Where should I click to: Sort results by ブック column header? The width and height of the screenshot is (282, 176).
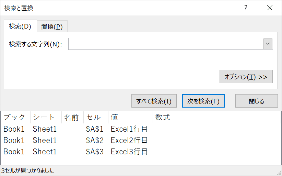pyautogui.click(x=16, y=117)
